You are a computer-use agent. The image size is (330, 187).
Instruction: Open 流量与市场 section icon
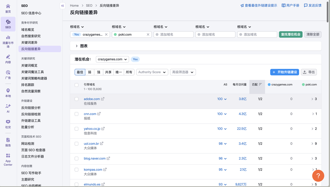(x=8, y=42)
